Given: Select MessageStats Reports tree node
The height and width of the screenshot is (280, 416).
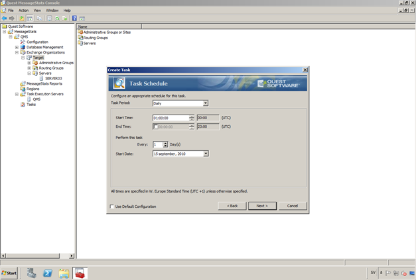Looking at the screenshot, I should coord(44,83).
